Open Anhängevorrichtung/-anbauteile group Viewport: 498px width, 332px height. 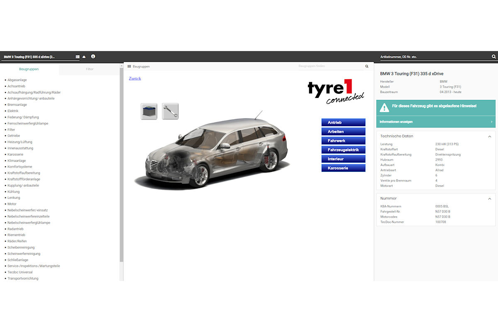(x=31, y=99)
